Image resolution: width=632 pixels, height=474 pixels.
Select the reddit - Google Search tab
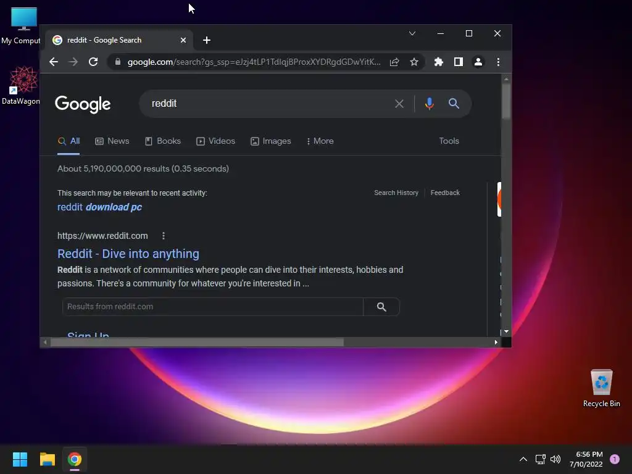(119, 40)
